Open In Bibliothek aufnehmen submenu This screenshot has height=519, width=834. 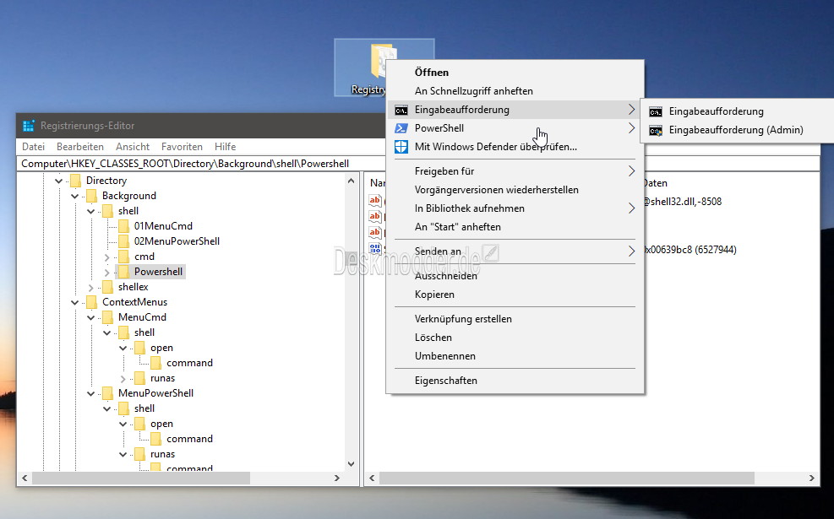pos(515,208)
